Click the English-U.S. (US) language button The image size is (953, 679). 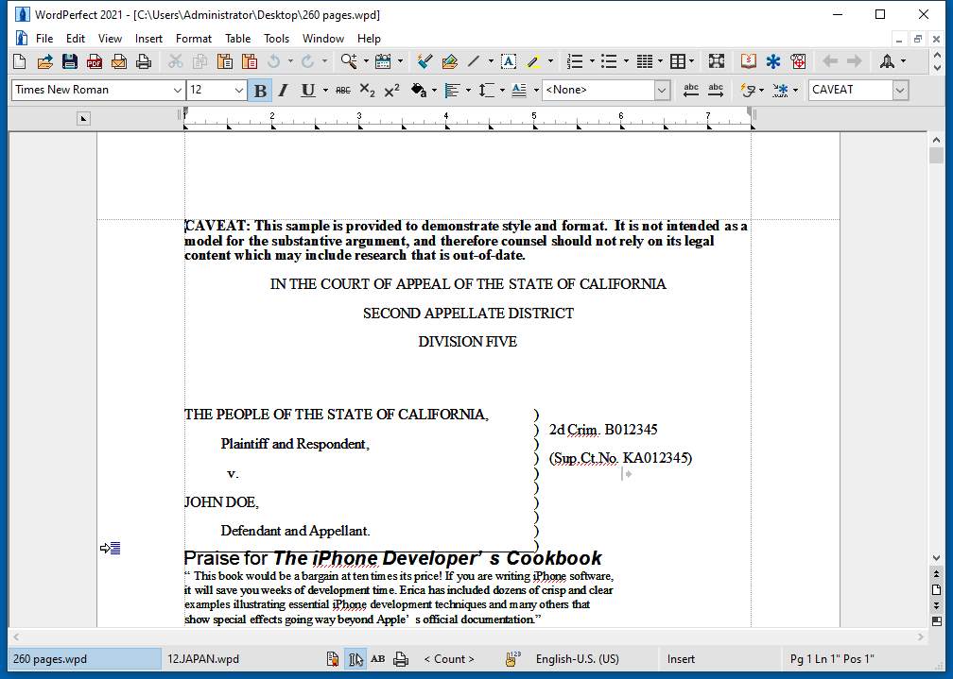[578, 659]
